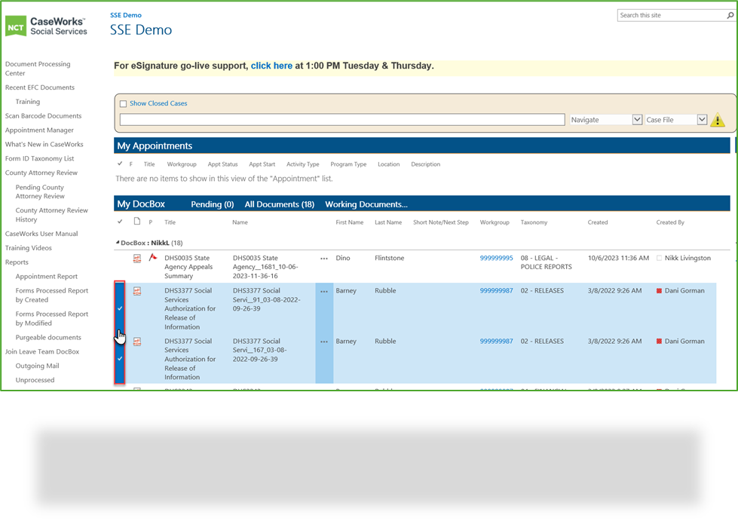Open the Navigate dropdown
This screenshot has width=738, height=524.
606,120
